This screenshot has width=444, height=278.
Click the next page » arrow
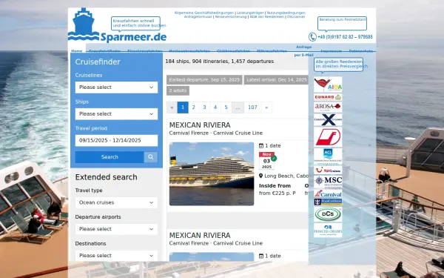pos(266,107)
